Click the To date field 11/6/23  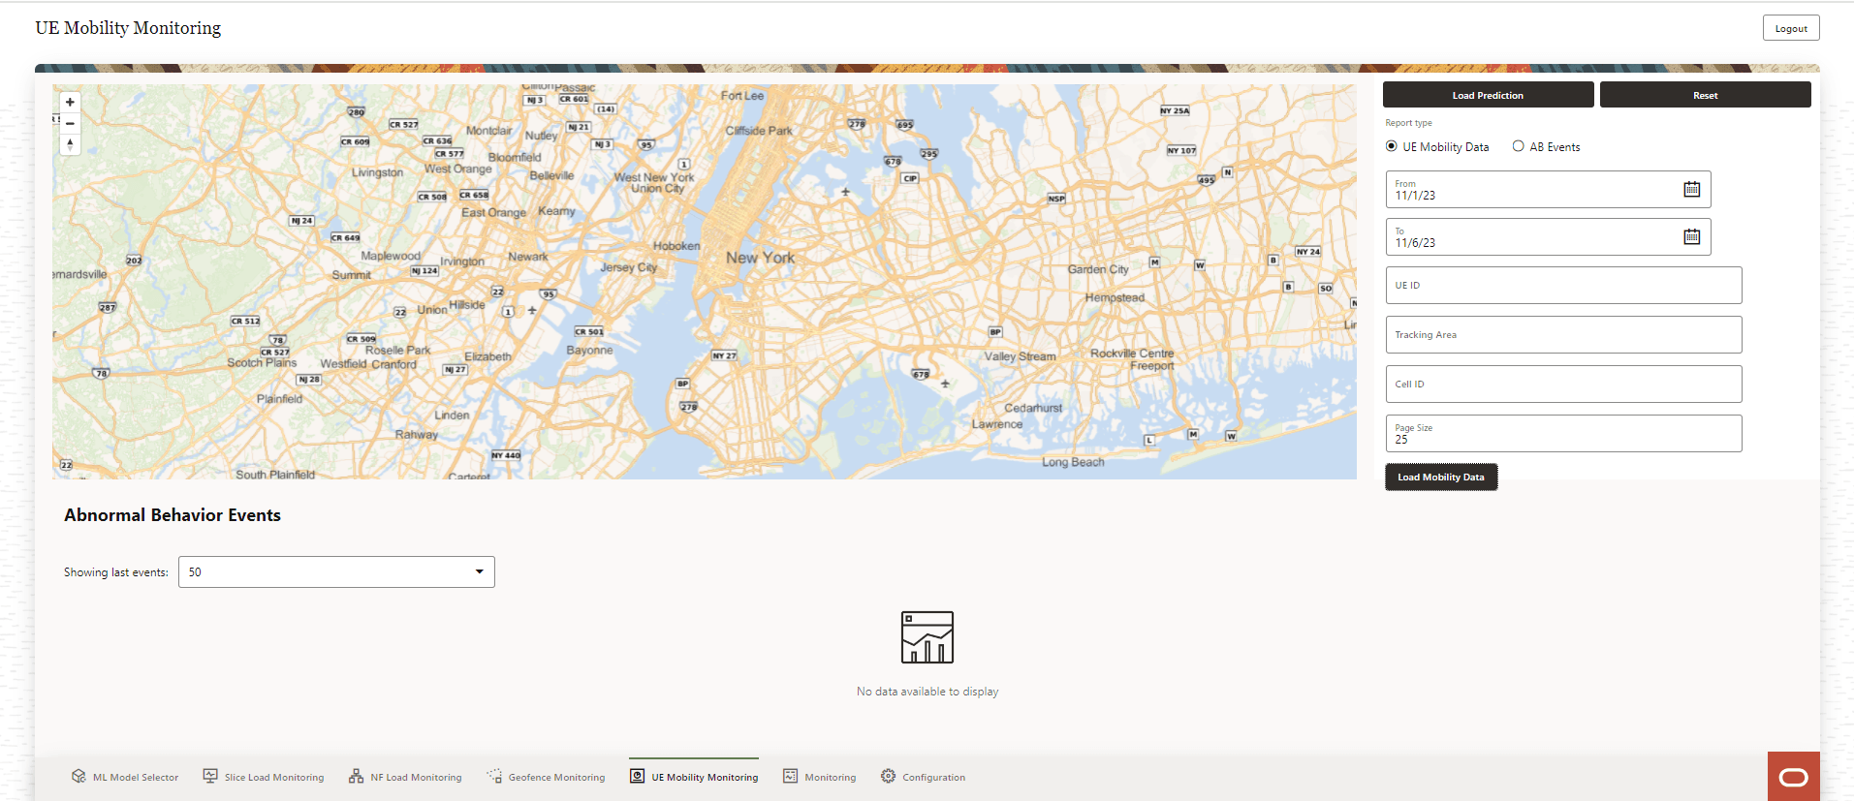(x=1548, y=236)
